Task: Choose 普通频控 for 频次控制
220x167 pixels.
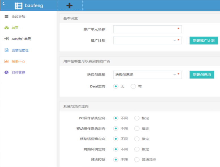Action: [137, 160]
